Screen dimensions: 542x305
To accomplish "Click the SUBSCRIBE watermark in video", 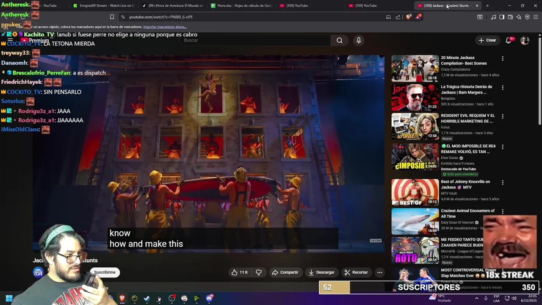I will 376,241.
